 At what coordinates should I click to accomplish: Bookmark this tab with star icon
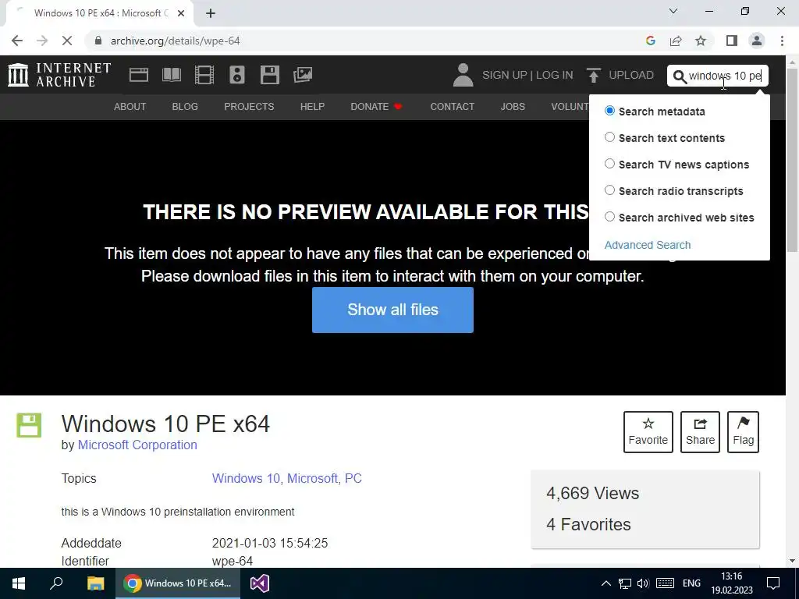point(701,41)
